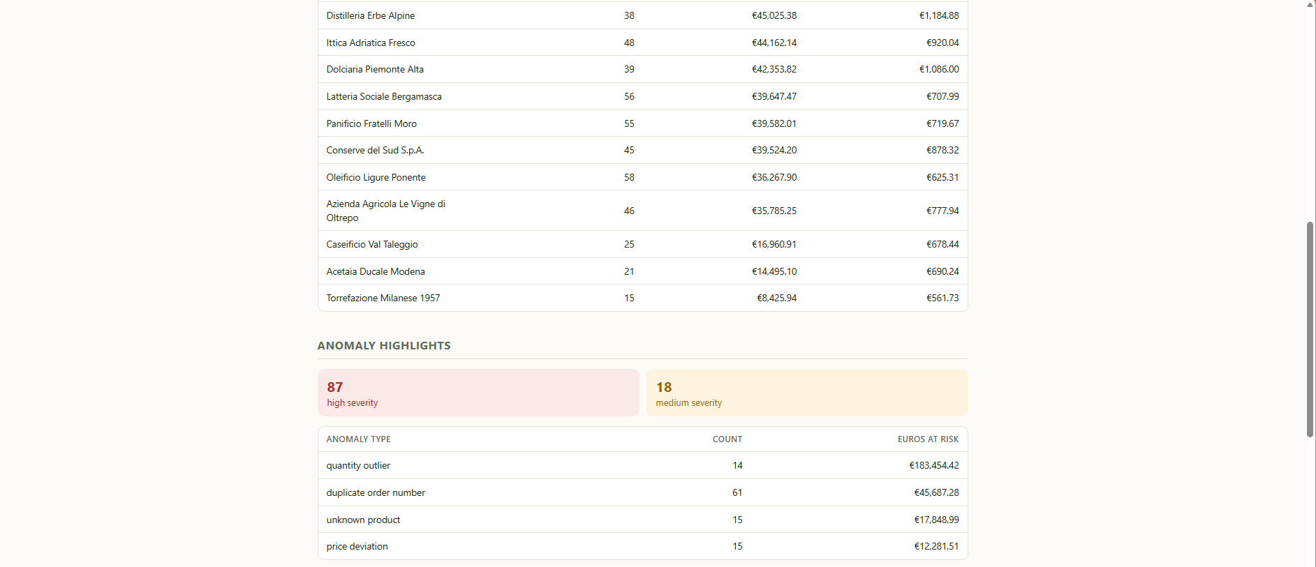Select the Ittica Adriatica Fresco row

tap(642, 43)
